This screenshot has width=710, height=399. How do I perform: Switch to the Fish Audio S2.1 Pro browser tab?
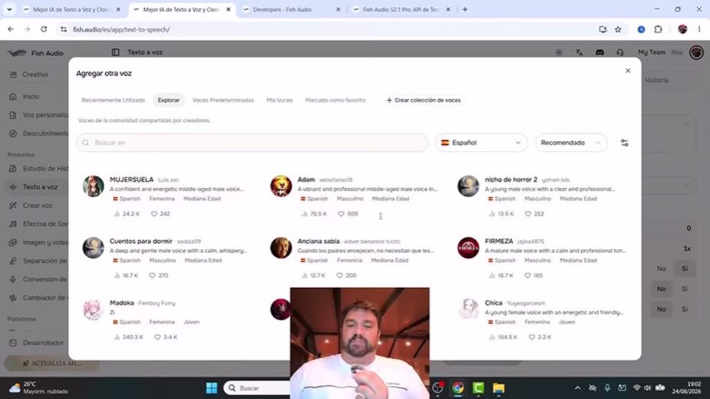pos(401,9)
